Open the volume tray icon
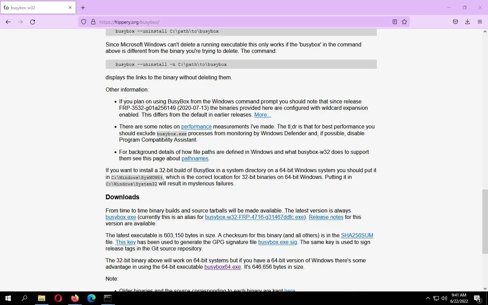 pos(444,298)
